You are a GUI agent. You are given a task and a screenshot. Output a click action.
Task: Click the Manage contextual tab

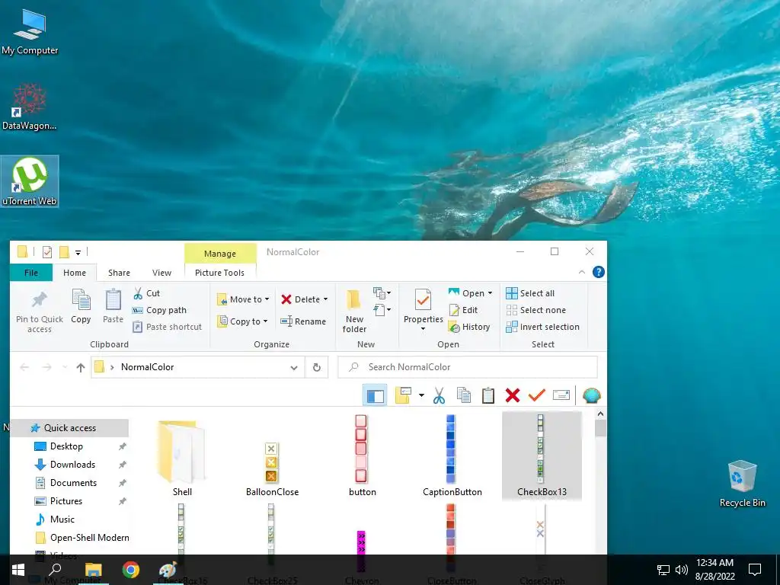point(220,254)
